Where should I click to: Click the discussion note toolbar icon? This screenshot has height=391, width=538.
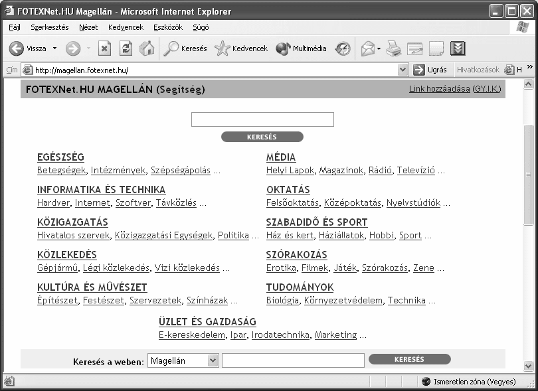pyautogui.click(x=436, y=48)
